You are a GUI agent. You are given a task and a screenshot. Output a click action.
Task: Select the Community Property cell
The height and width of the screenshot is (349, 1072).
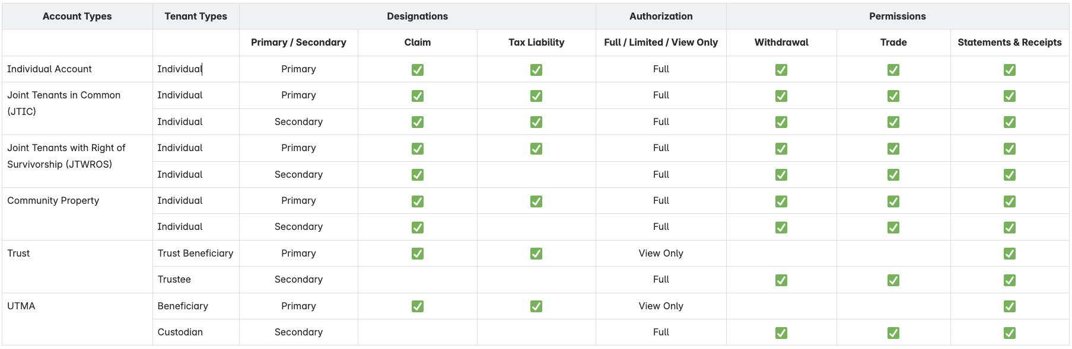coord(77,214)
